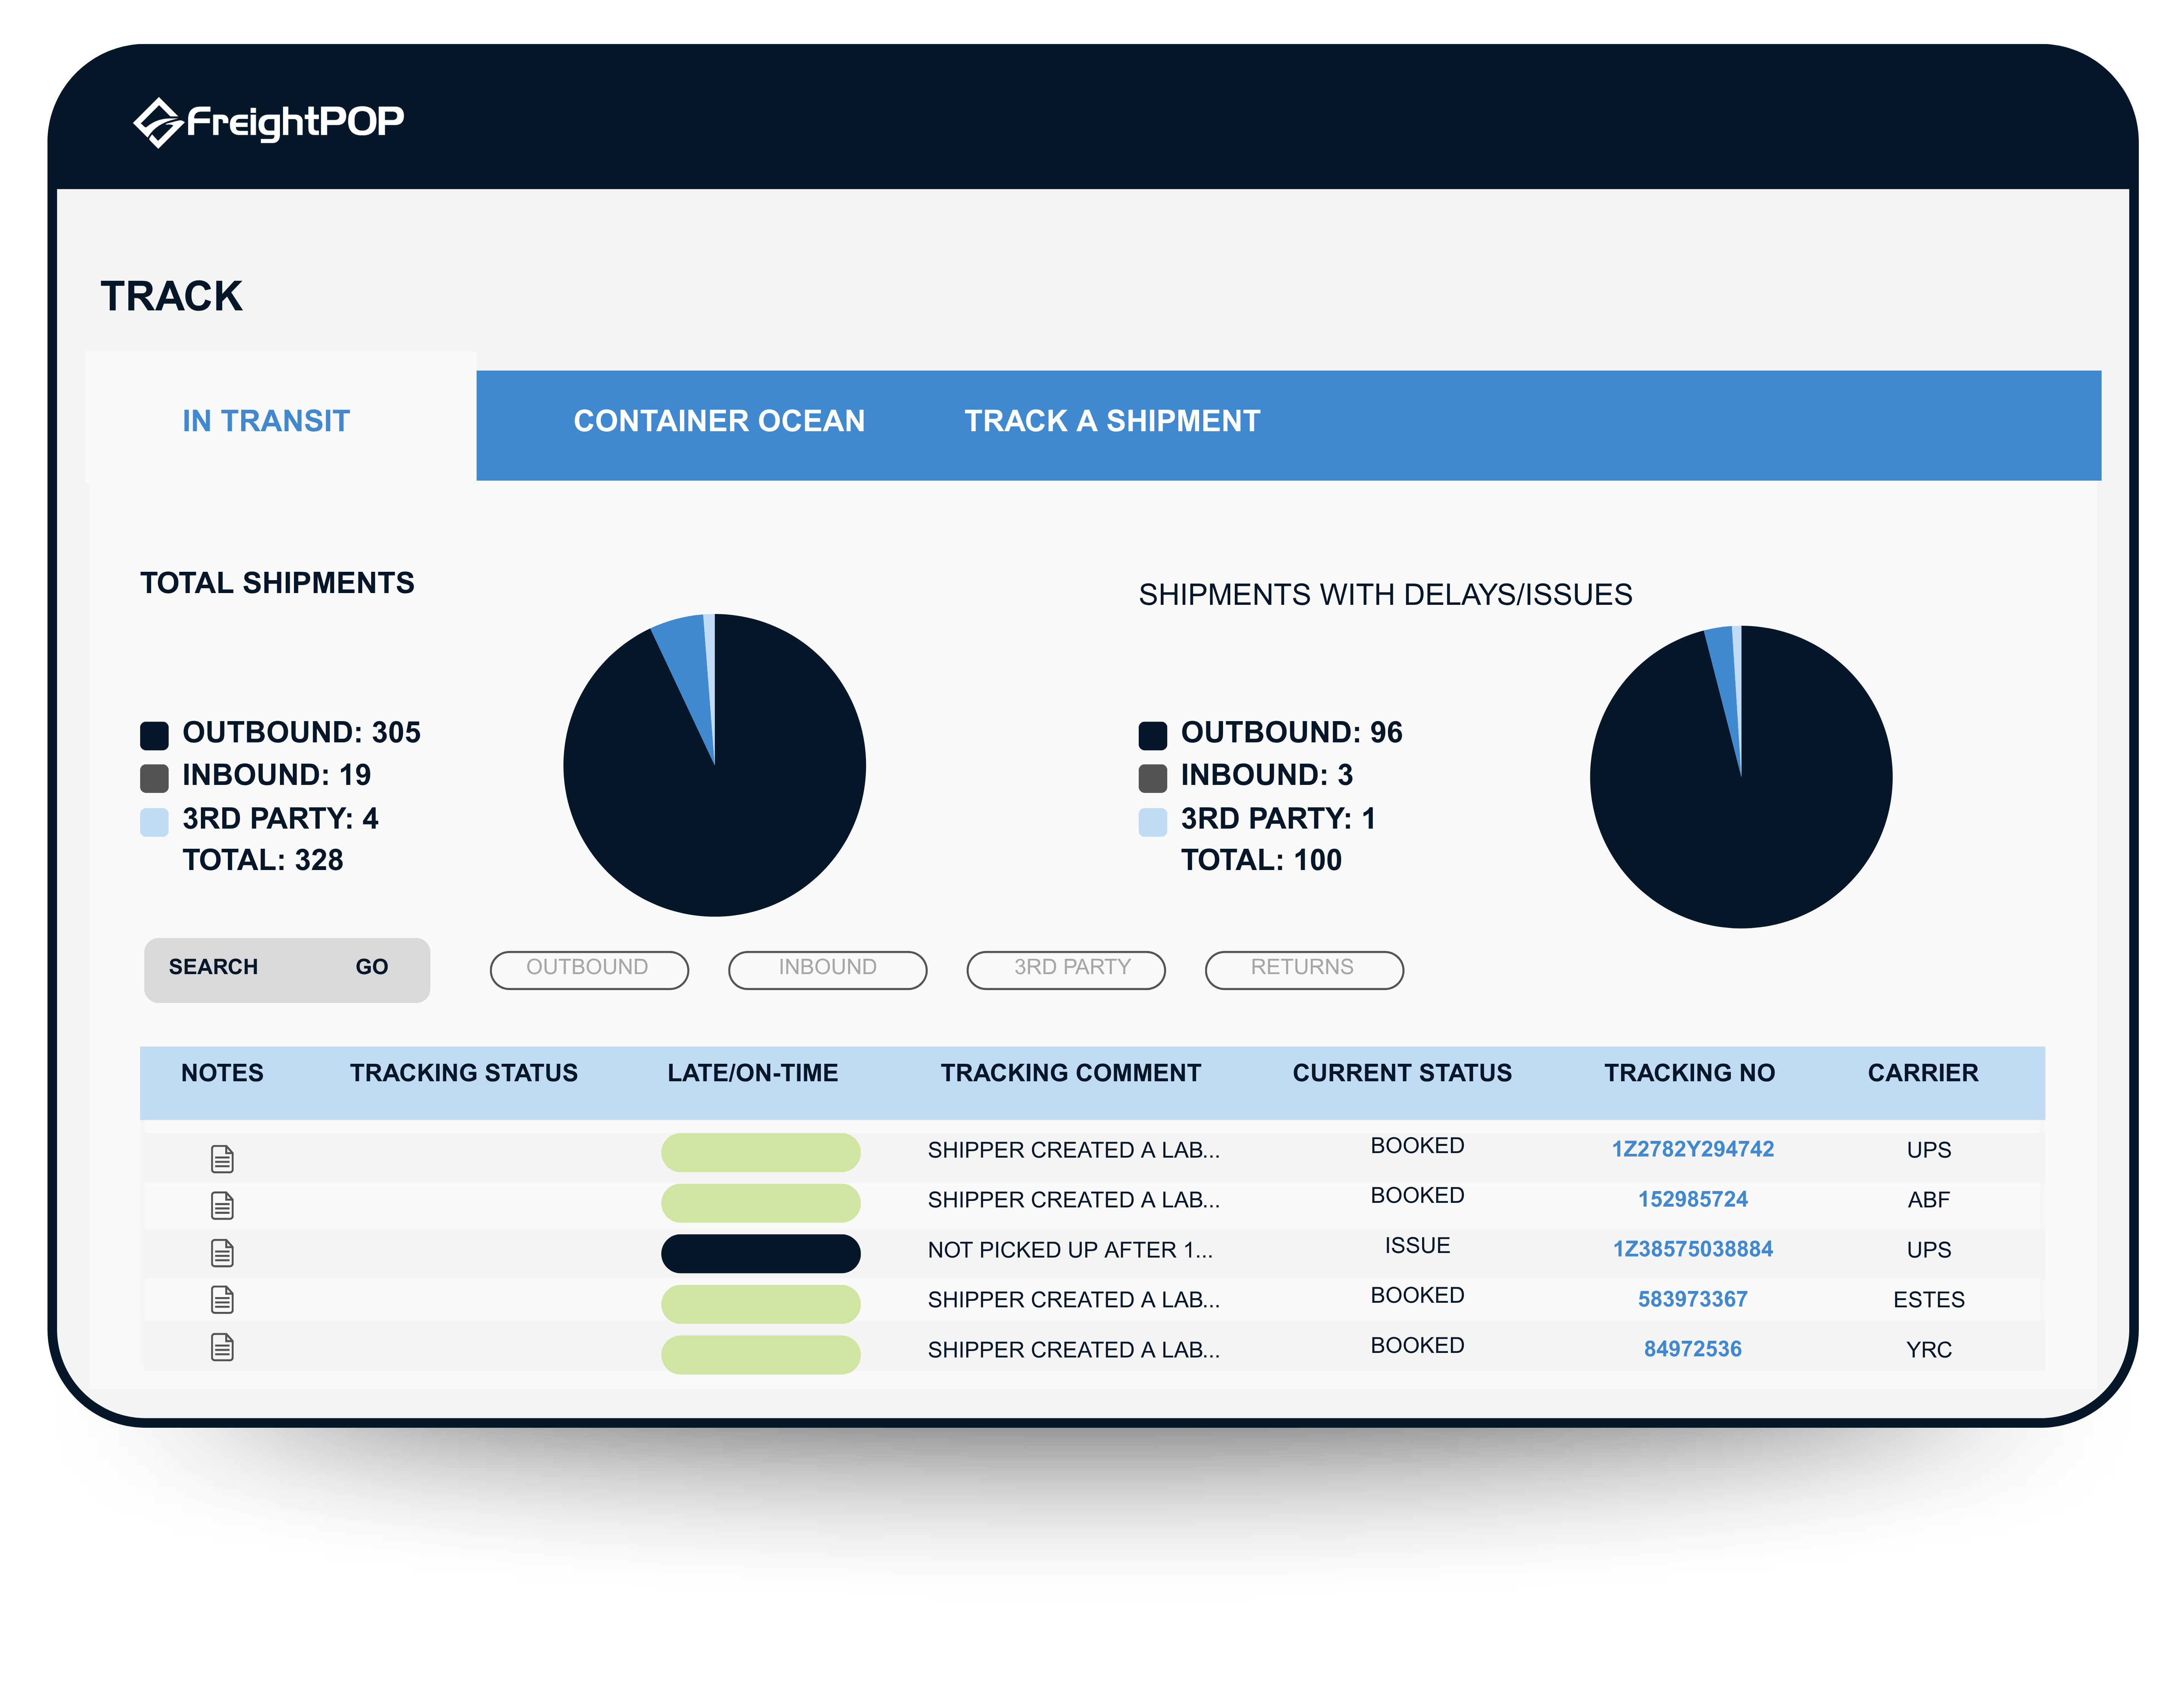2184x1688 pixels.
Task: Click the OUTBOUND legend color square
Action: coord(155,733)
